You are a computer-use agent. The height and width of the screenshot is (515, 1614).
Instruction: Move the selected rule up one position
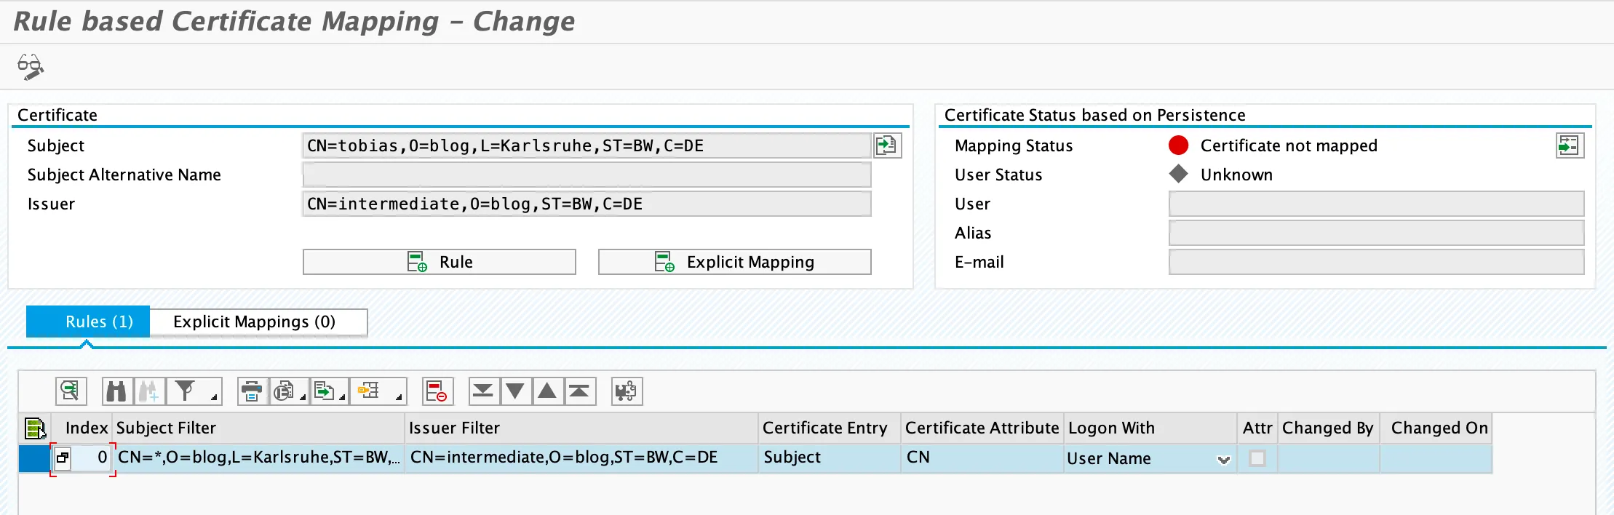pos(547,391)
